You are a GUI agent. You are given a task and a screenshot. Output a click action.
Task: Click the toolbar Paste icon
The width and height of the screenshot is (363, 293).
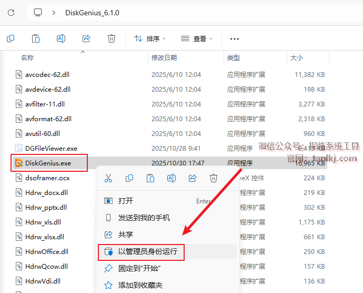(x=36, y=38)
